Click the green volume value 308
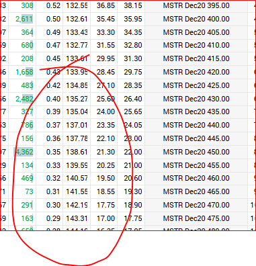 (27, 5)
